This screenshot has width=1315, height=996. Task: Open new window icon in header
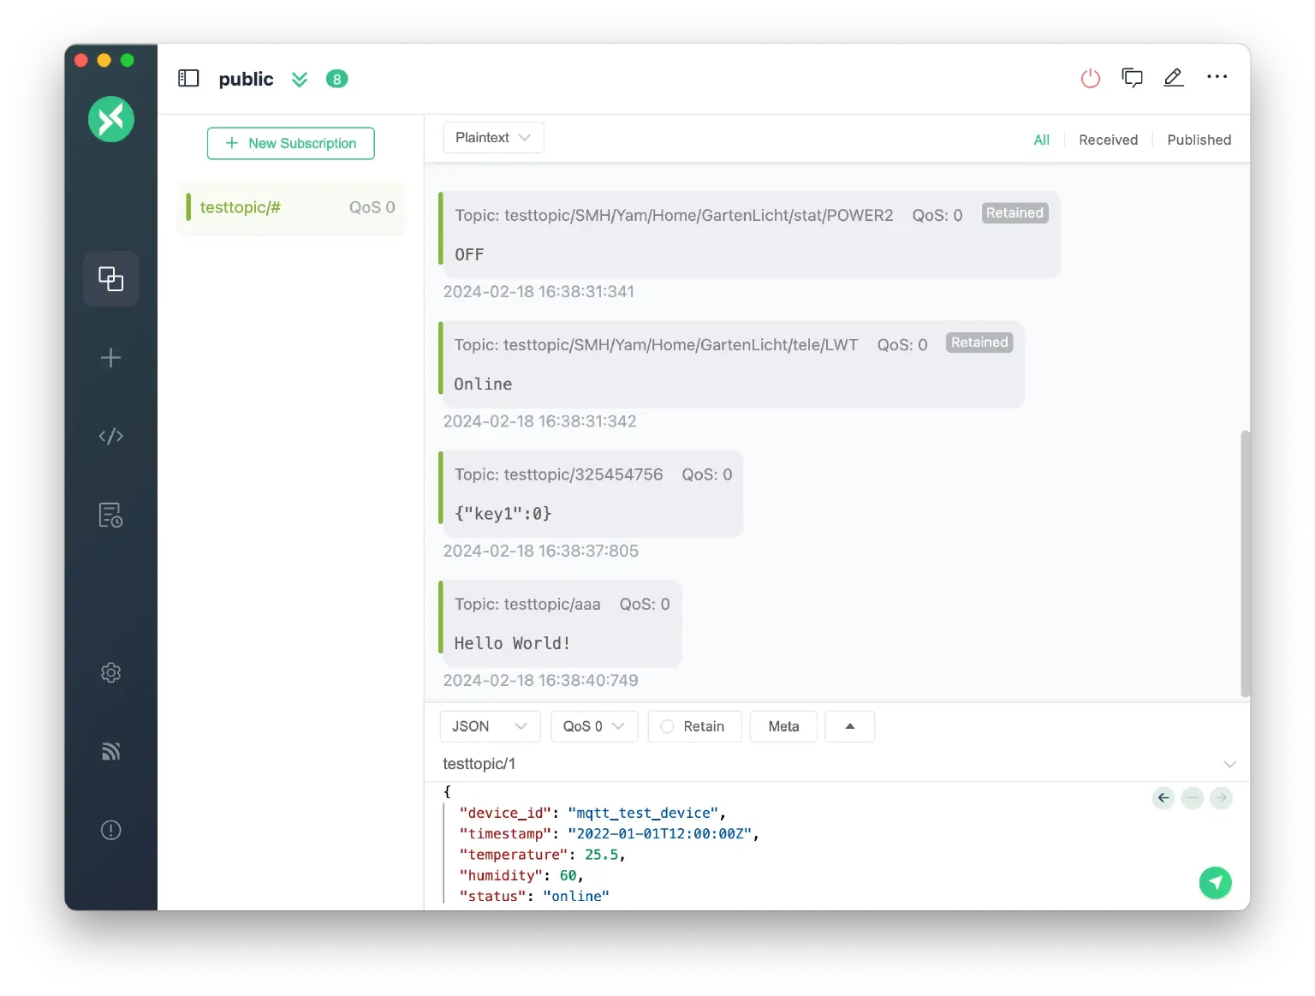tap(1132, 78)
